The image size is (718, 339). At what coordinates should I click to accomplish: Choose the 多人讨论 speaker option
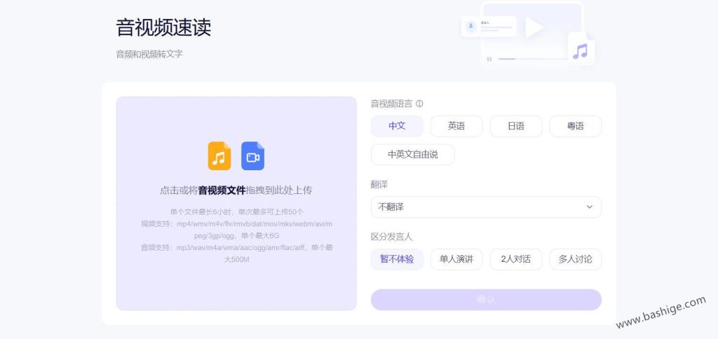click(576, 259)
